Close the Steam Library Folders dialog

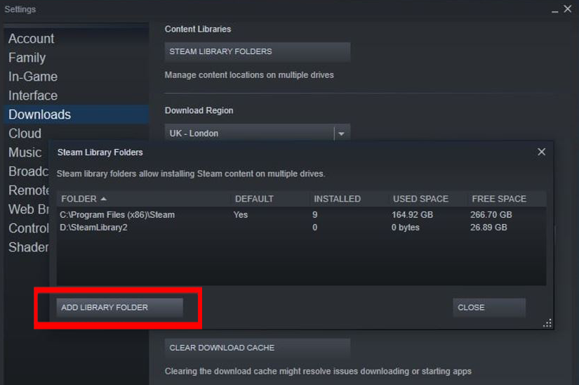541,152
